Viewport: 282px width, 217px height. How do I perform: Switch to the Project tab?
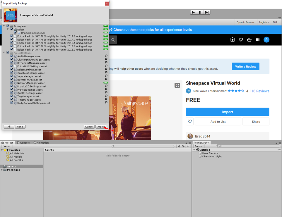pos(7,143)
